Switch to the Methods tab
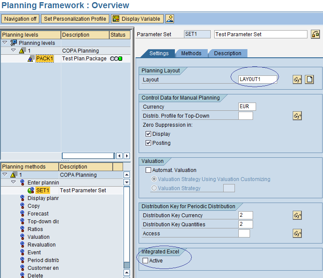The image size is (323, 278). coord(191,53)
